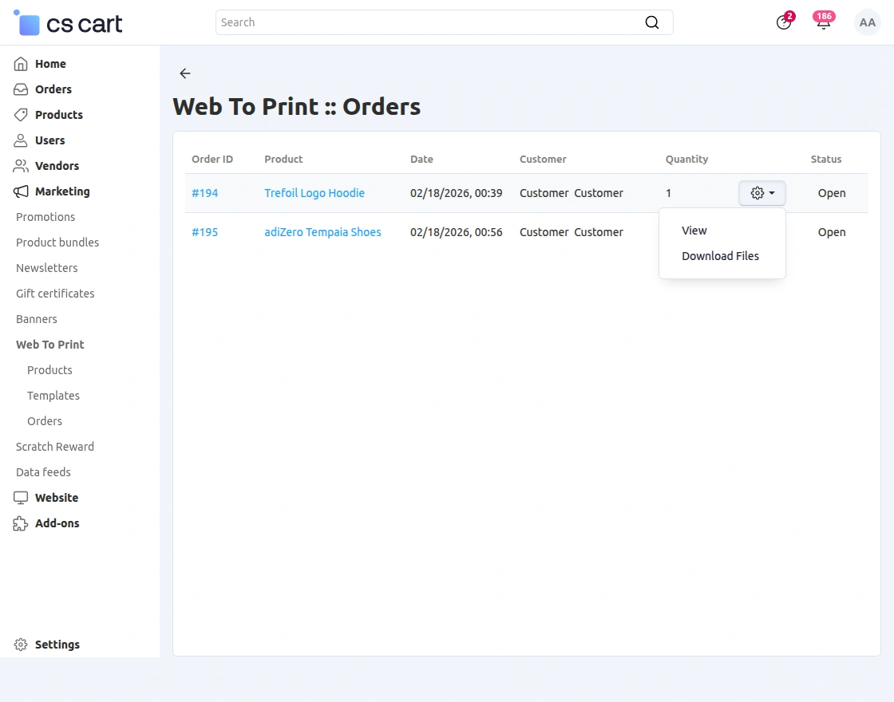This screenshot has height=702, width=894.
Task: Click the Products sidebar icon
Action: (x=20, y=115)
